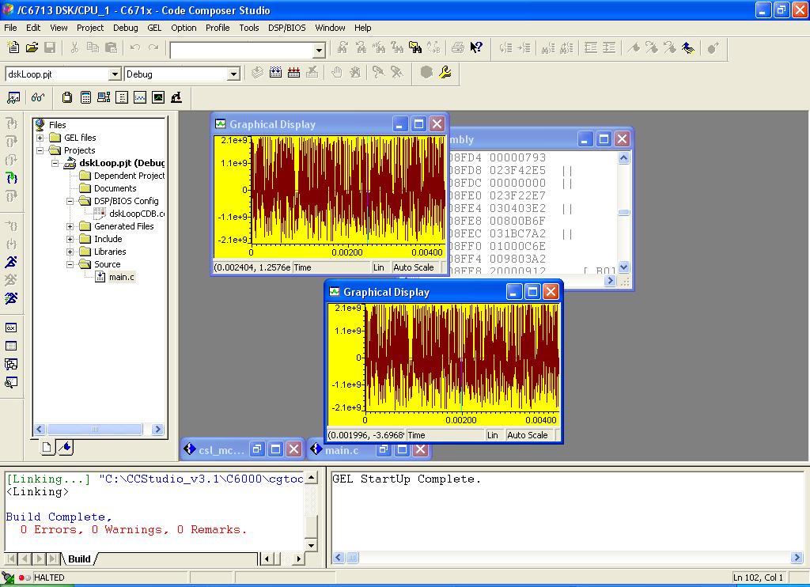Save the current file with the Save icon
810x587 pixels.
click(x=49, y=47)
